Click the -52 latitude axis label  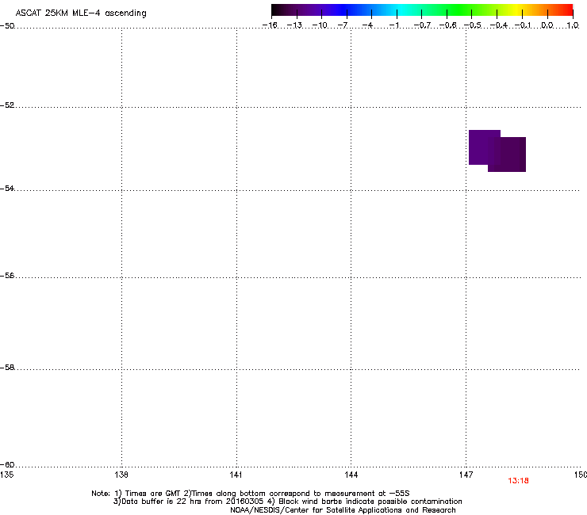pyautogui.click(x=7, y=105)
